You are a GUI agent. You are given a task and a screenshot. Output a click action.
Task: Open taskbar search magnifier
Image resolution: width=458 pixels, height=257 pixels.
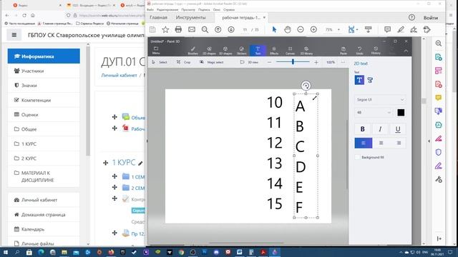point(17,252)
